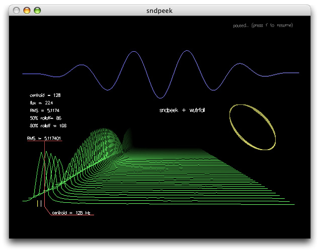Click the small yellow tick marks below the spectrum
The height and width of the screenshot is (250, 322).
coord(39,203)
